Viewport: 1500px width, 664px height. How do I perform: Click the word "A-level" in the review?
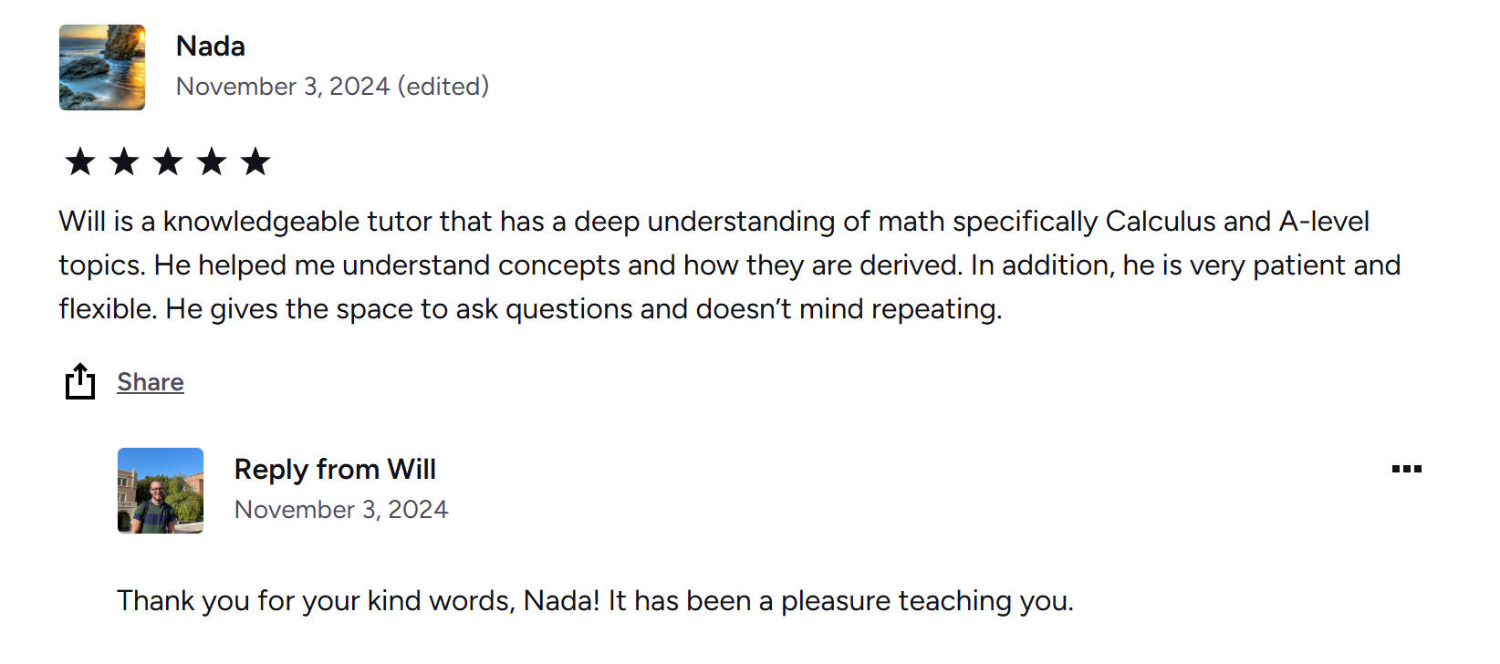1324,222
